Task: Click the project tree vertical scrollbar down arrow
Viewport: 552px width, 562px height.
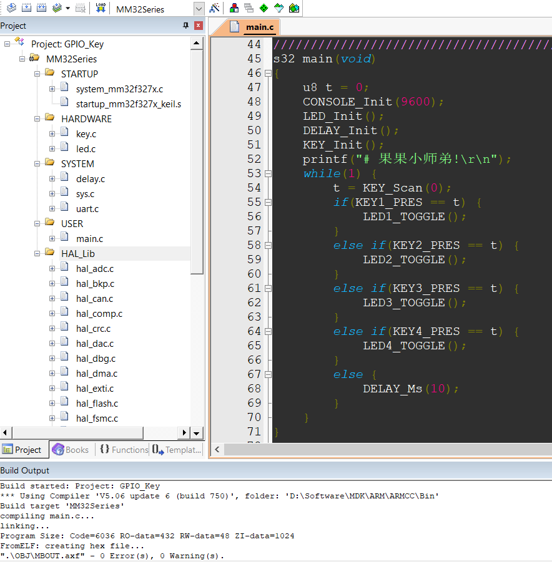Action: pos(196,433)
